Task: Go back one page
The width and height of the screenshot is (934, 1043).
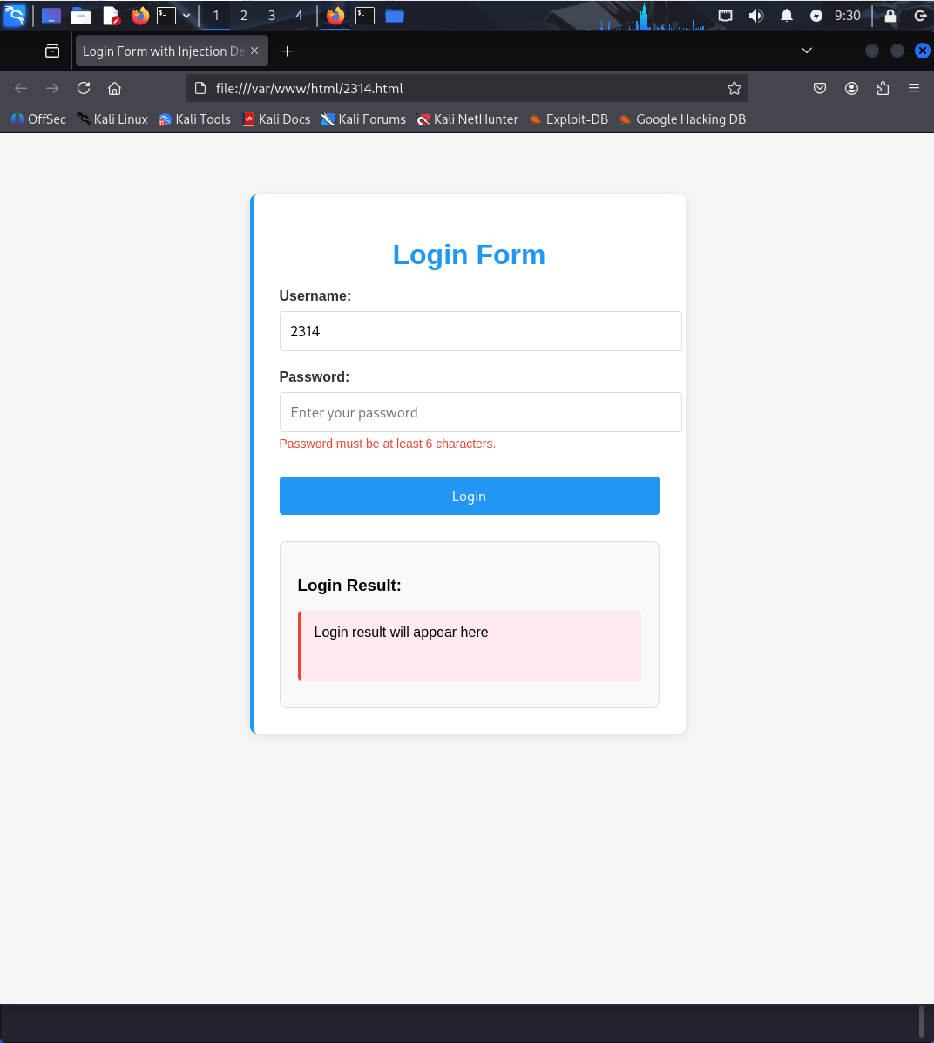Action: [x=21, y=88]
